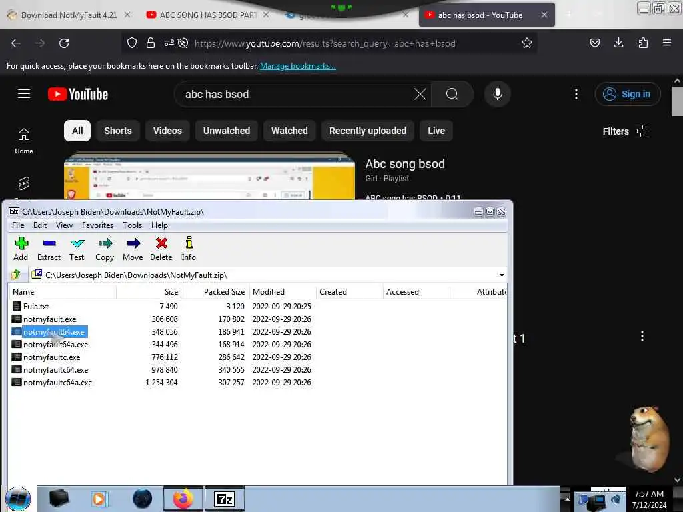Viewport: 683px width, 512px height.
Task: Open the Favorites menu in 7-Zip
Action: (x=97, y=225)
